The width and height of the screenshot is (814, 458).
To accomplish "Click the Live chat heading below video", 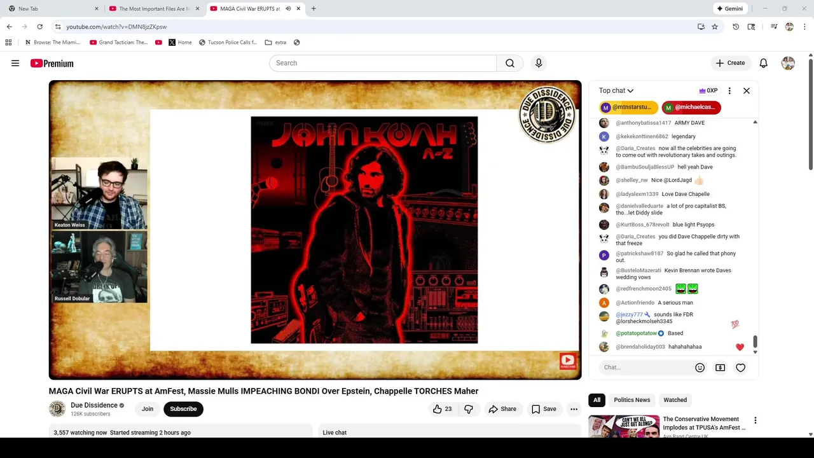I will [x=335, y=433].
